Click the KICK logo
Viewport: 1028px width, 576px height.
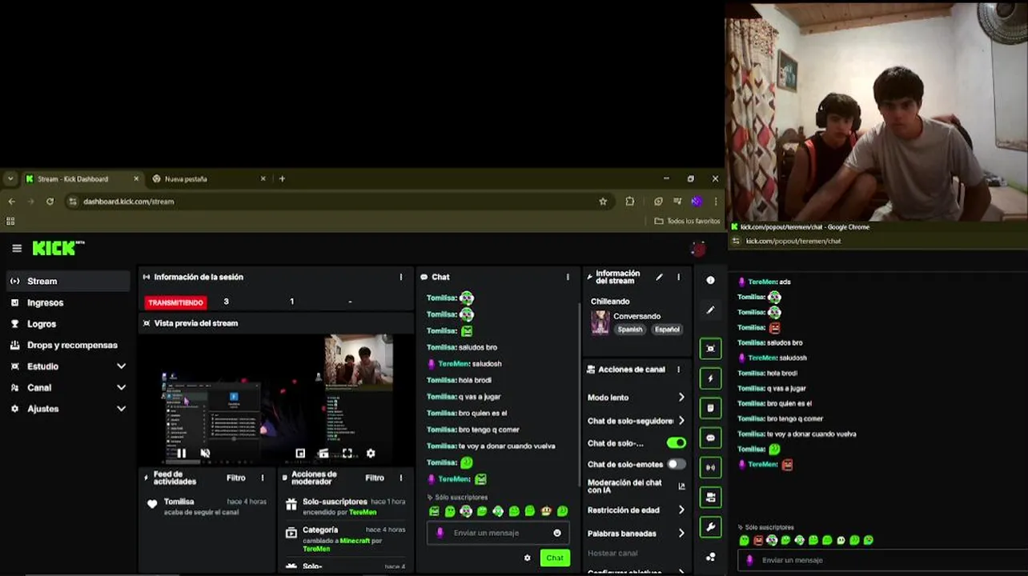pyautogui.click(x=58, y=248)
